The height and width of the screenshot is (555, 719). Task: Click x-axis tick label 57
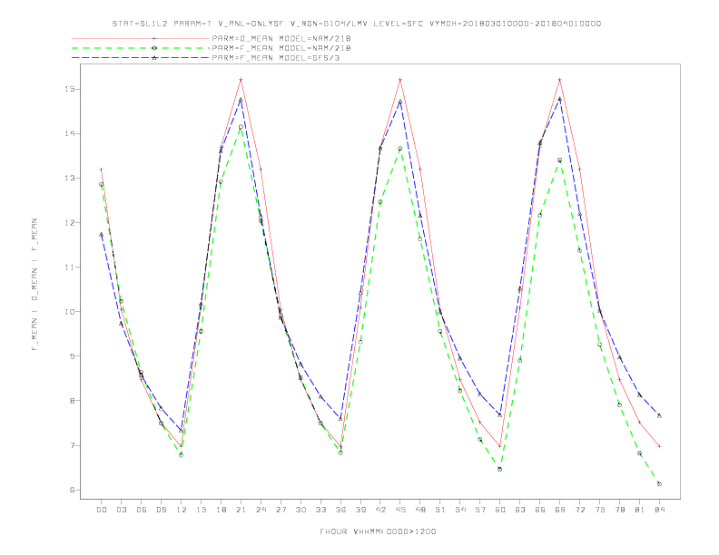coord(480,510)
